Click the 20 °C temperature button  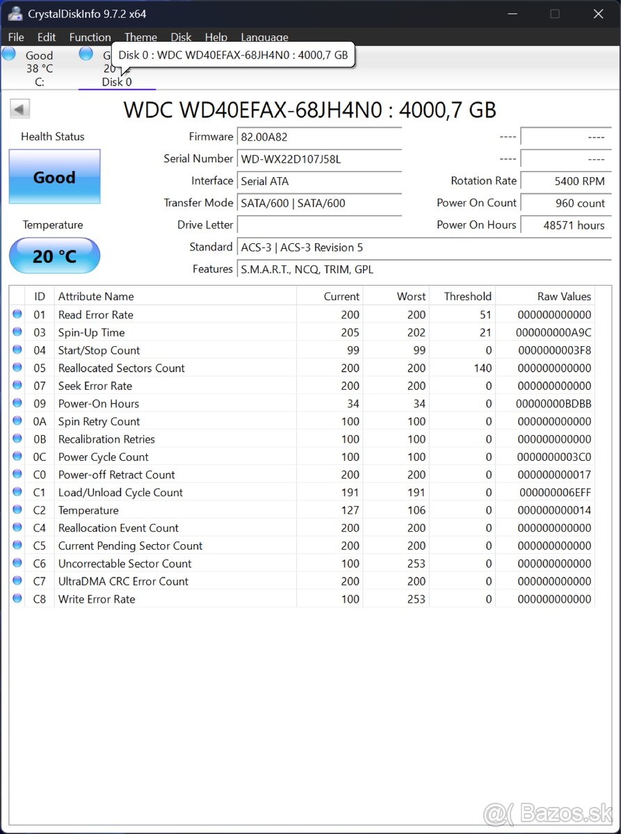coord(54,256)
